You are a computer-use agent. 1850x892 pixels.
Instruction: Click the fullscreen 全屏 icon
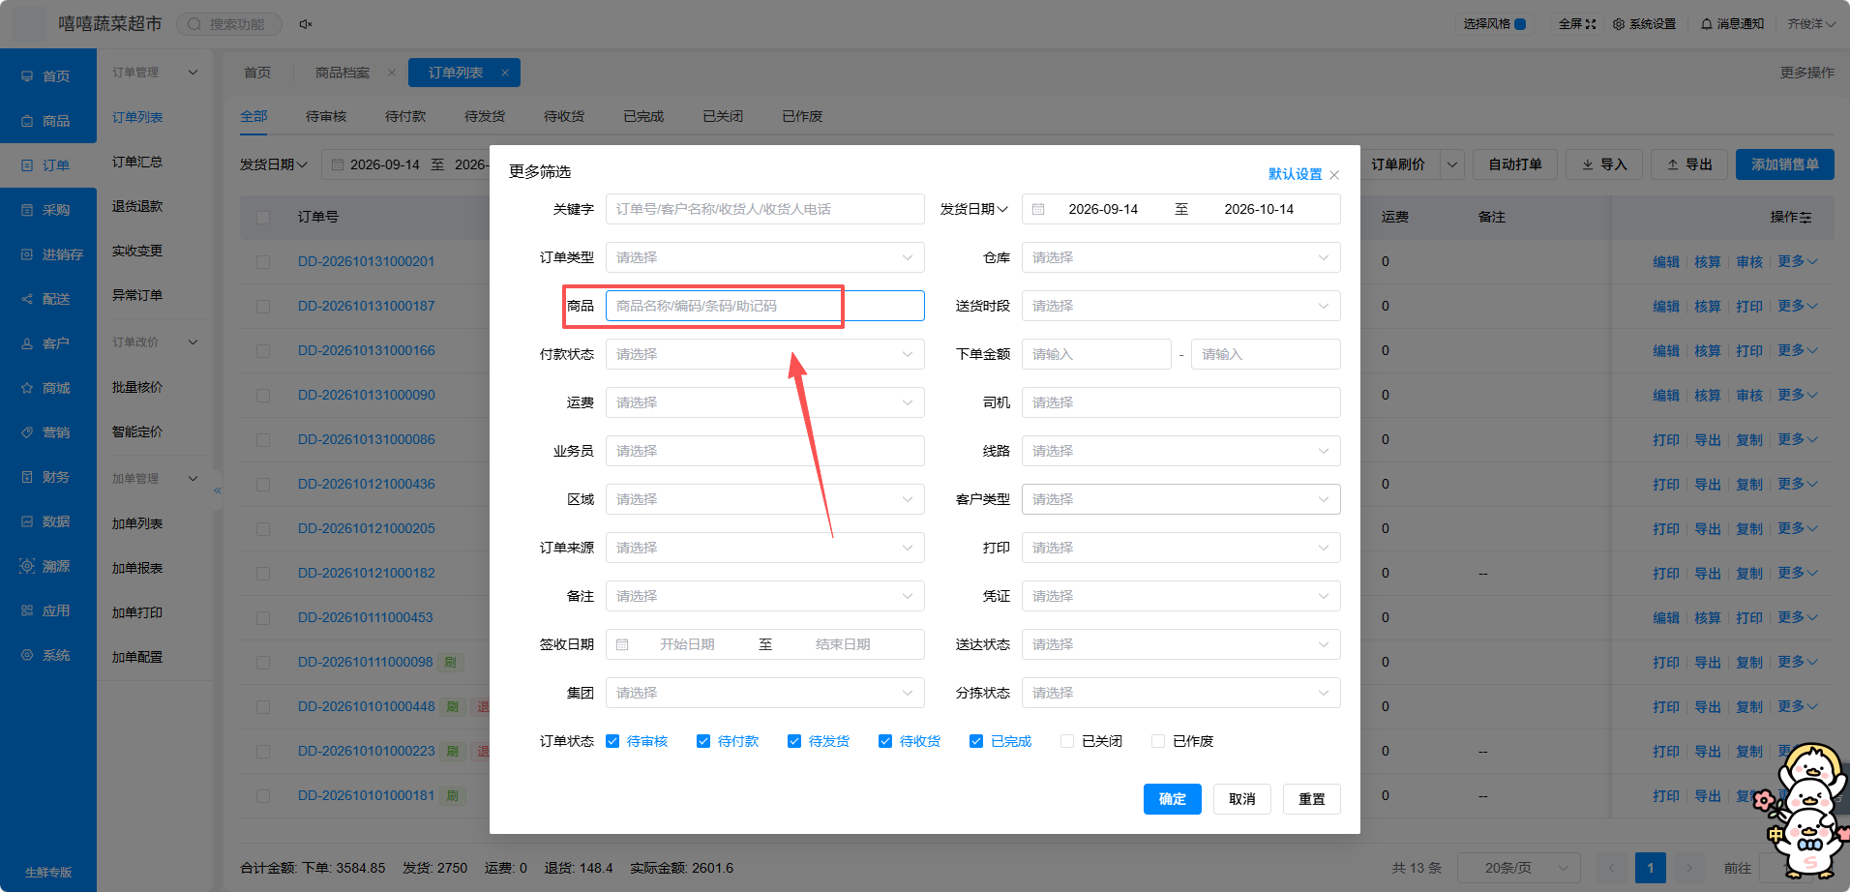click(x=1591, y=24)
